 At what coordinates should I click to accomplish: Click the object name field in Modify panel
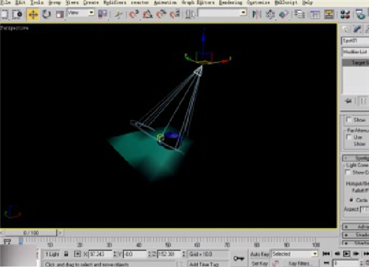(x=356, y=41)
